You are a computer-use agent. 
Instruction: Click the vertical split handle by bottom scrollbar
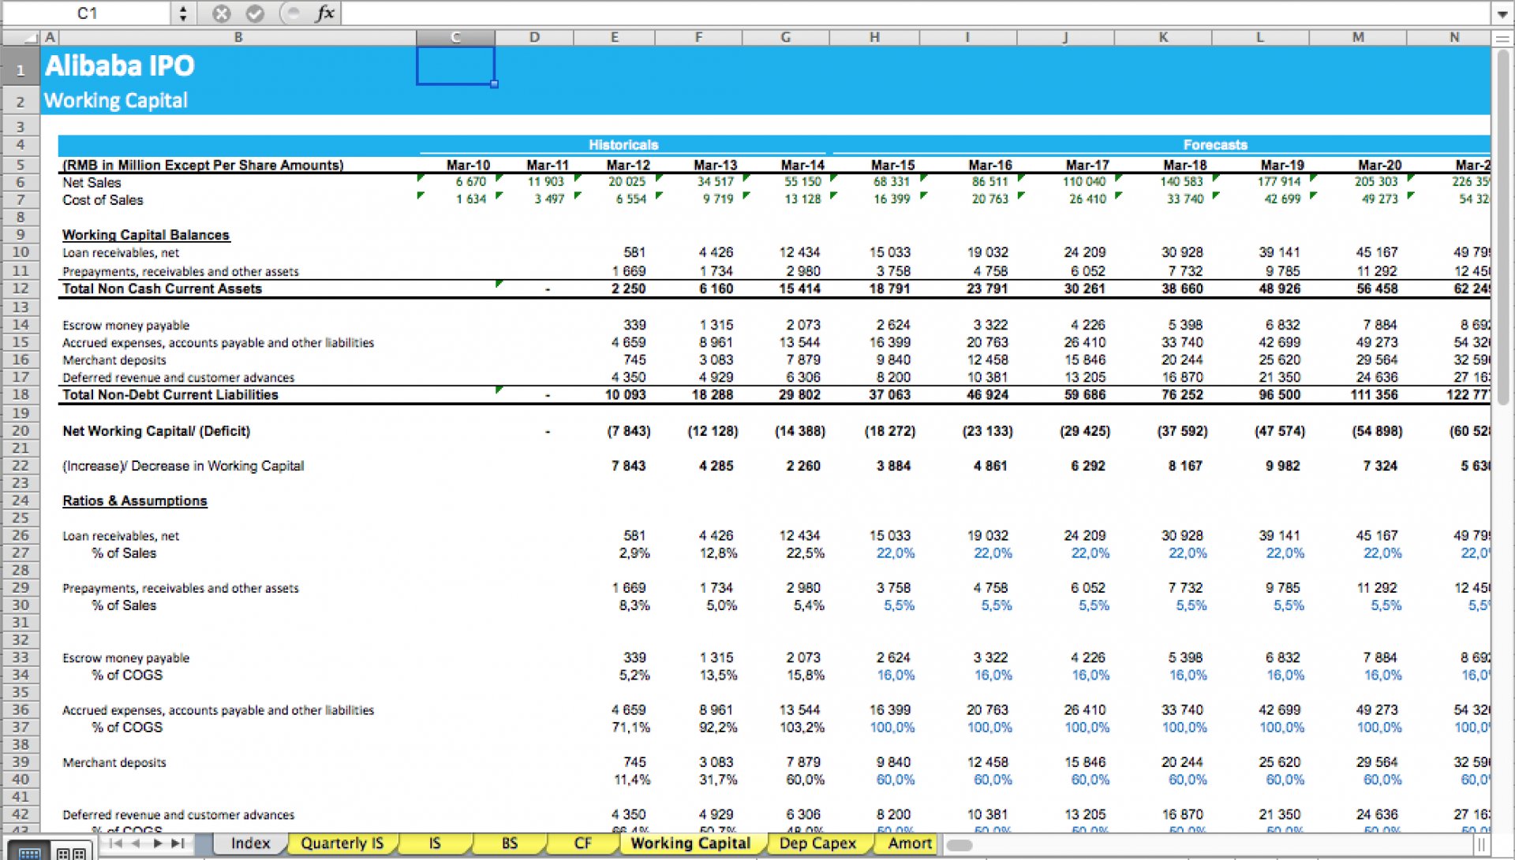pyautogui.click(x=1481, y=845)
